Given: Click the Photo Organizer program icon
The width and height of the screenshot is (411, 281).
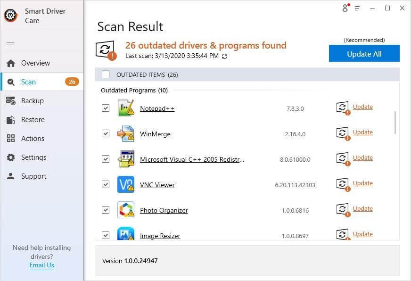Looking at the screenshot, I should 126,210.
